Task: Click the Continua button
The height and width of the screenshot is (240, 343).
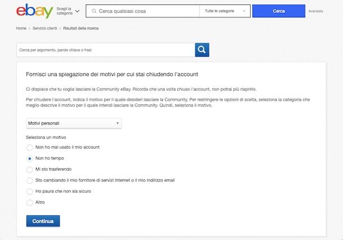Action: tap(43, 221)
